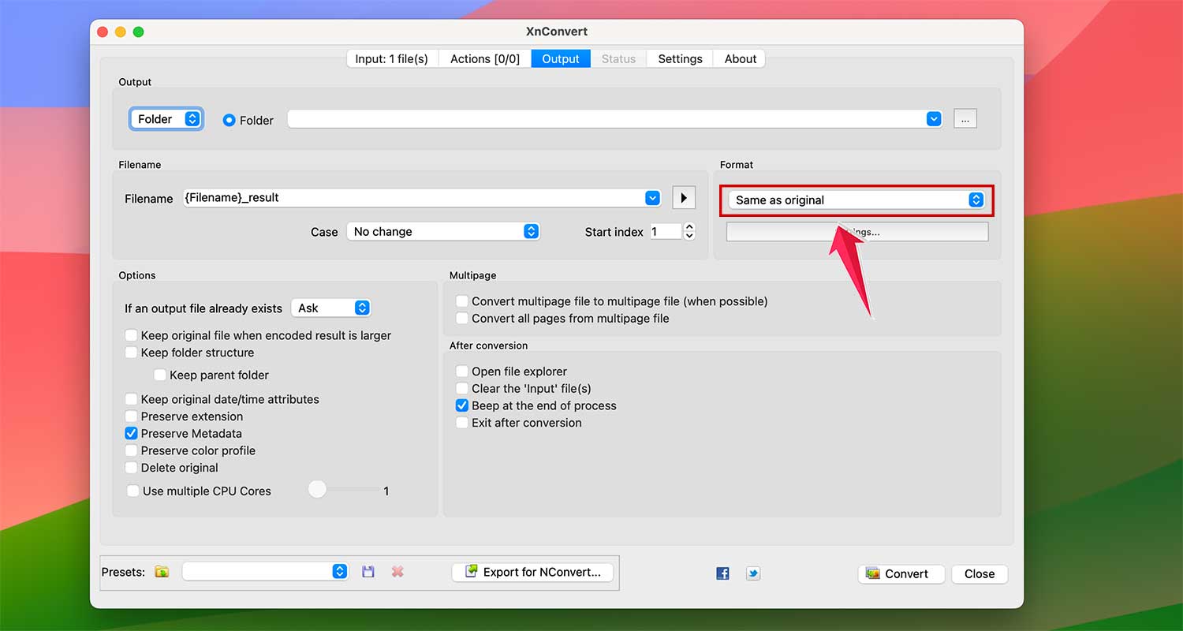The width and height of the screenshot is (1183, 631).
Task: Delete the selected preset with the red X icon
Action: coord(397,571)
